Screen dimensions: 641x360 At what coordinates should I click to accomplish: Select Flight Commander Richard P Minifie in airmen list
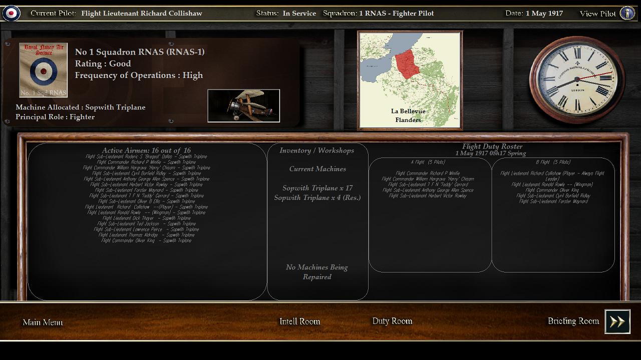[x=146, y=162]
